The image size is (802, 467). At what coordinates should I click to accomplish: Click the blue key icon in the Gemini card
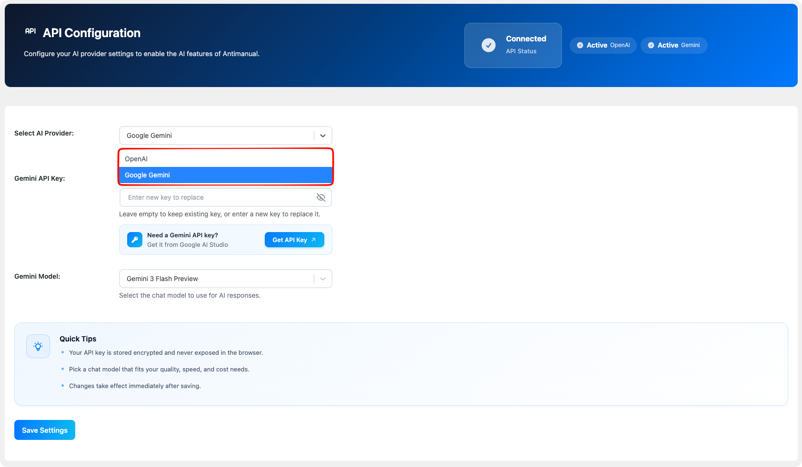coord(135,240)
